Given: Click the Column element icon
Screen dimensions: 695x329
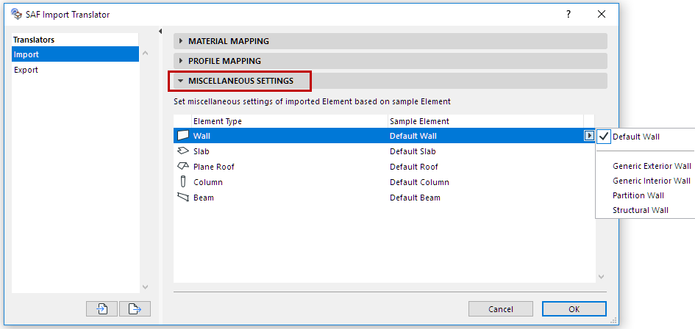Looking at the screenshot, I should tap(183, 182).
